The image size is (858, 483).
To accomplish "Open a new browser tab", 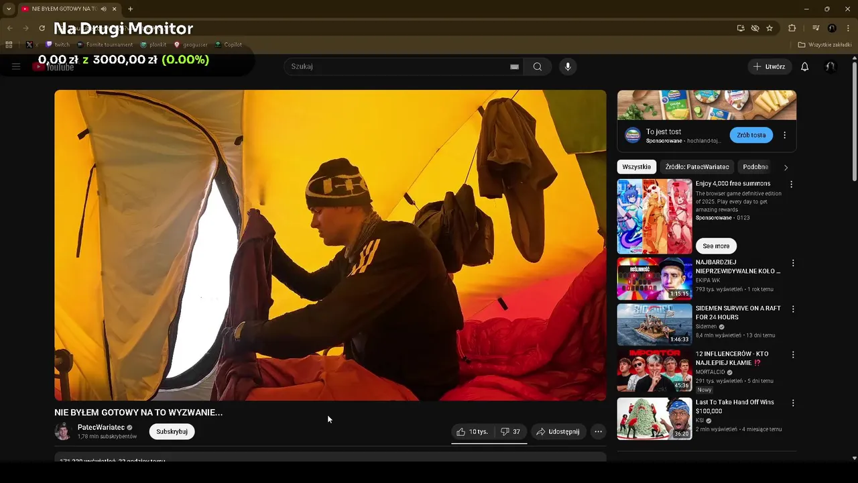I will (x=130, y=9).
